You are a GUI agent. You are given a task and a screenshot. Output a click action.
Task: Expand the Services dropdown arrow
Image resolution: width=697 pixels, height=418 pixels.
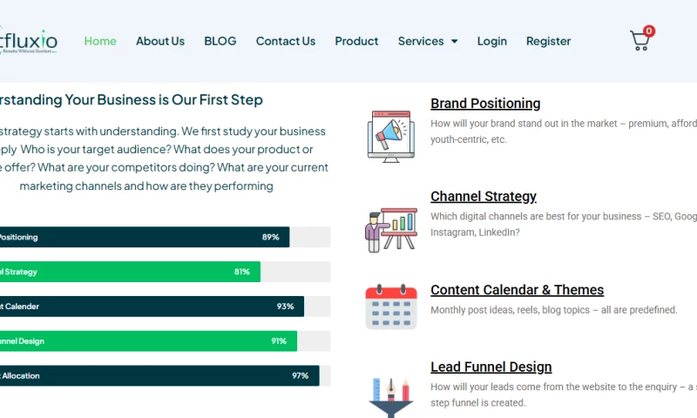click(x=454, y=41)
